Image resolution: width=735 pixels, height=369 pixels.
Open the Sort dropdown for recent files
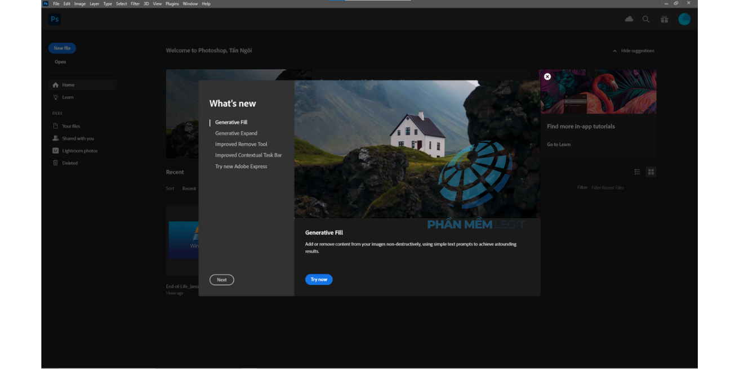(189, 188)
